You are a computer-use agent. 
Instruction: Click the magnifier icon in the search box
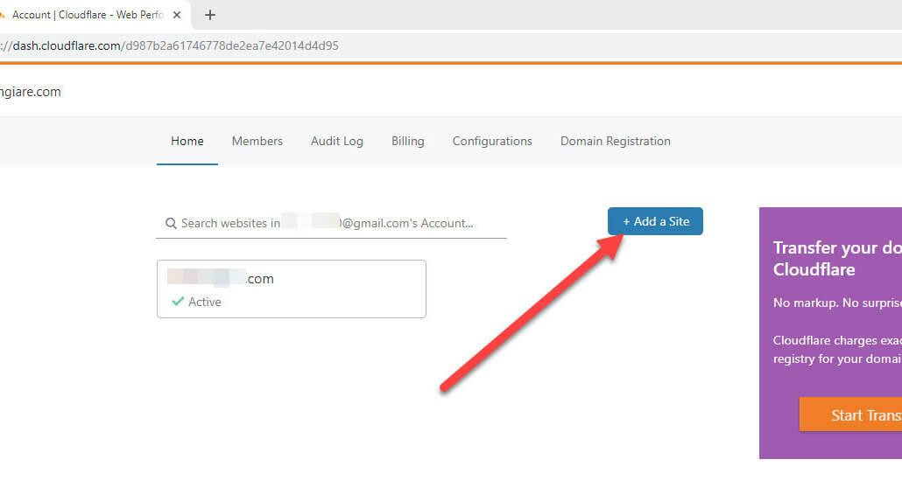coord(170,224)
